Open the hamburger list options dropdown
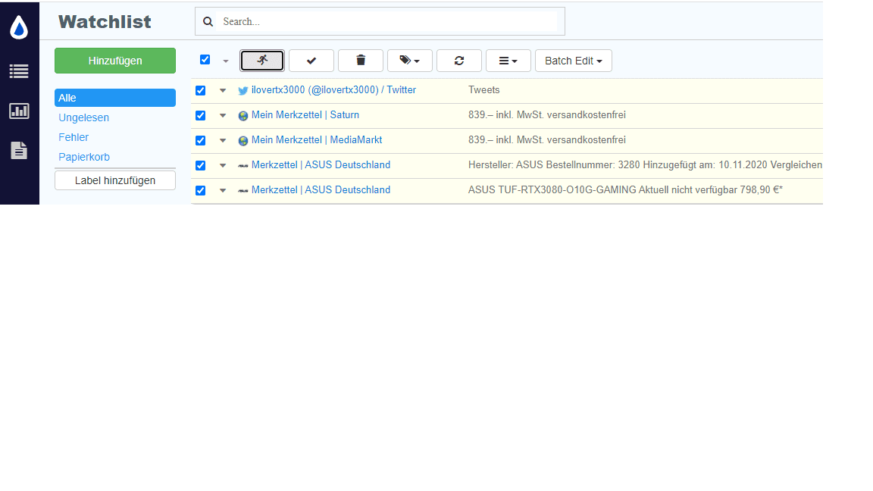Screen dimensions: 873x491 click(508, 61)
